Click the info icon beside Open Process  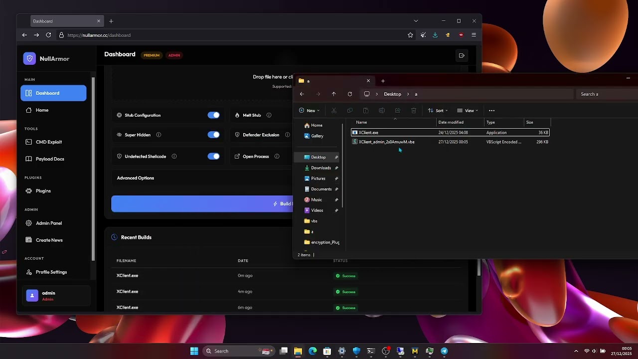(x=277, y=156)
